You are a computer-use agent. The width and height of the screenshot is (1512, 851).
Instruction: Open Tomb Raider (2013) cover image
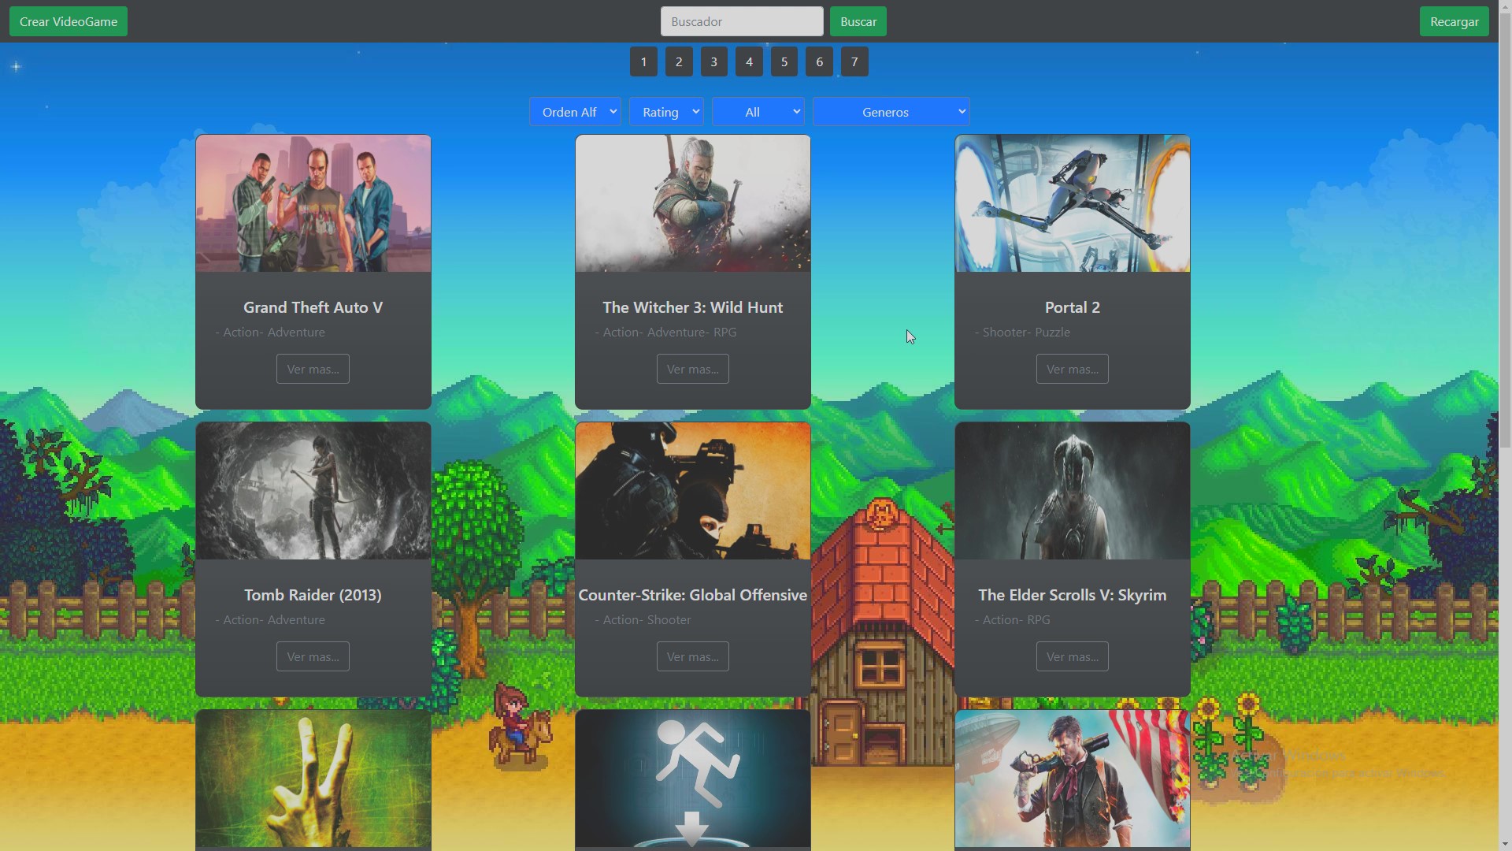pyautogui.click(x=313, y=491)
